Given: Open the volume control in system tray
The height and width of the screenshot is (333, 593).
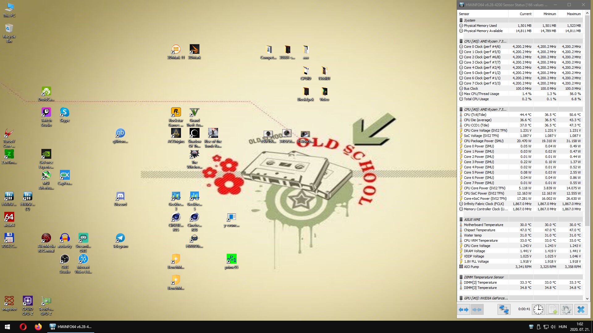Looking at the screenshot, I should click(553, 327).
